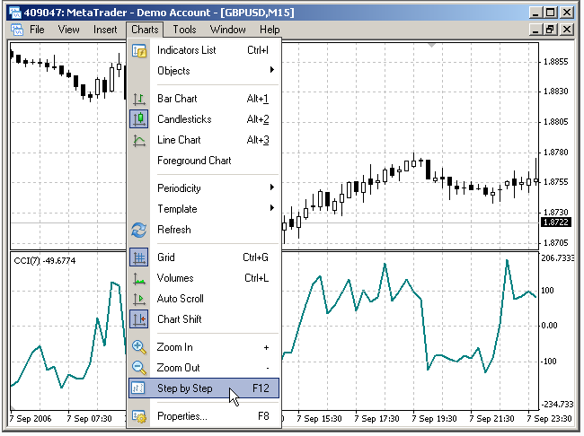This screenshot has height=436, width=584.
Task: Toggle Chart Shift
Action: click(204, 319)
